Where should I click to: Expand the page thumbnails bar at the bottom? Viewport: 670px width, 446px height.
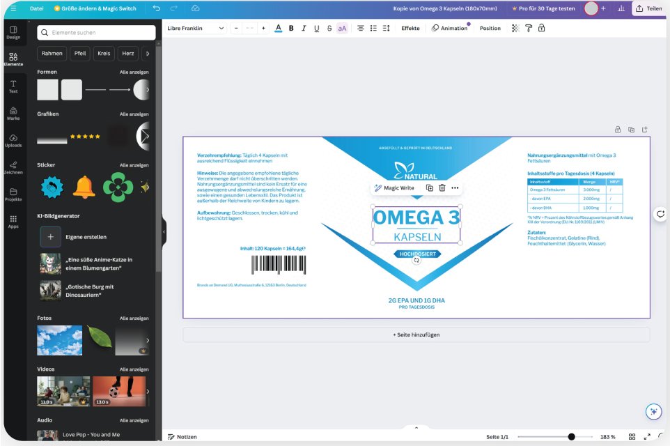(416, 427)
